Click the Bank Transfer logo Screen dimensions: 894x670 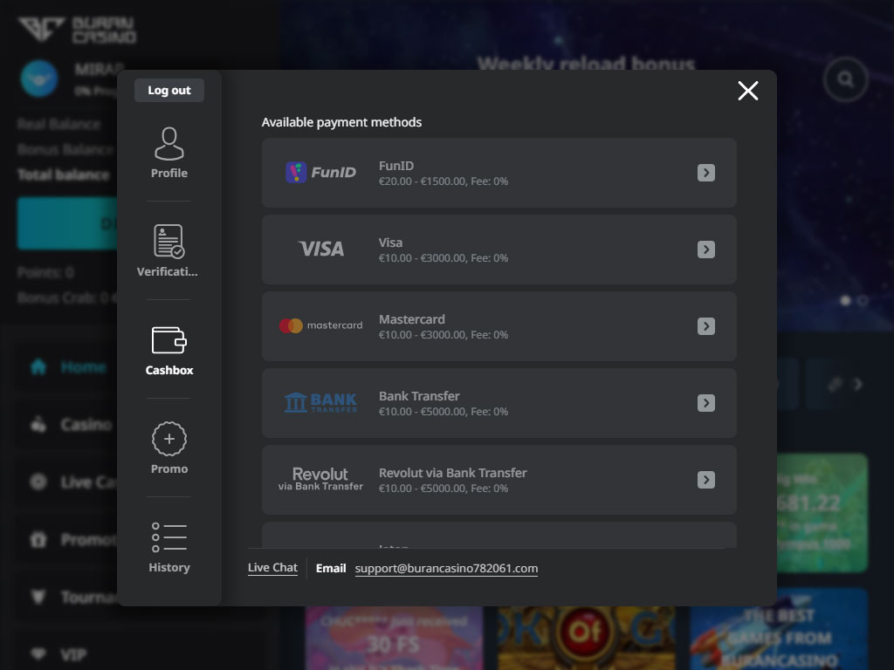coord(320,402)
